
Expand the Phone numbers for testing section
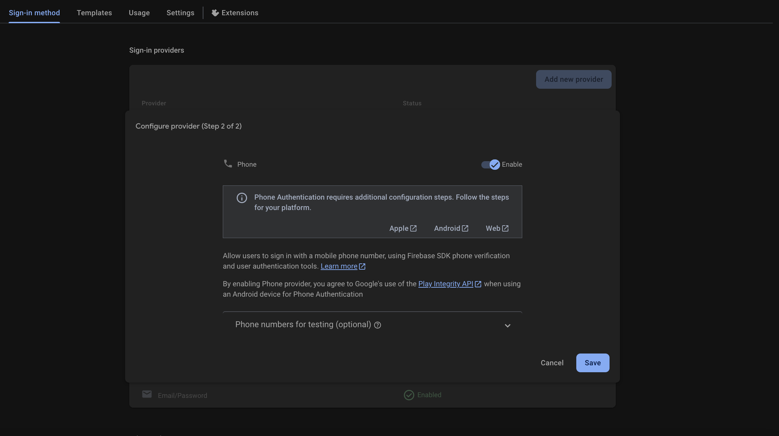tap(303, 324)
